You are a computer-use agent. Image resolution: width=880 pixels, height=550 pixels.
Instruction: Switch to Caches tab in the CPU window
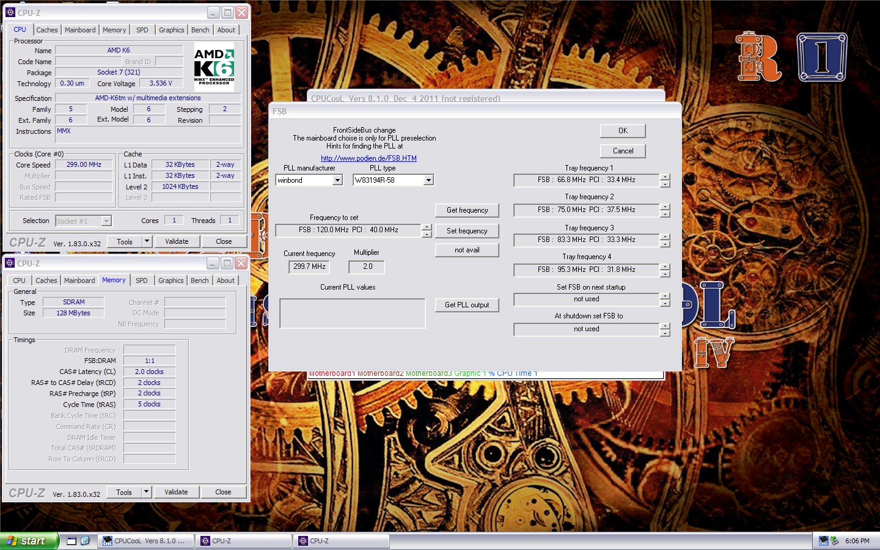46,30
